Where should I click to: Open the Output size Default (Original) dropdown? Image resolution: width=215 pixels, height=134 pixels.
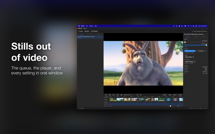pos(190,62)
